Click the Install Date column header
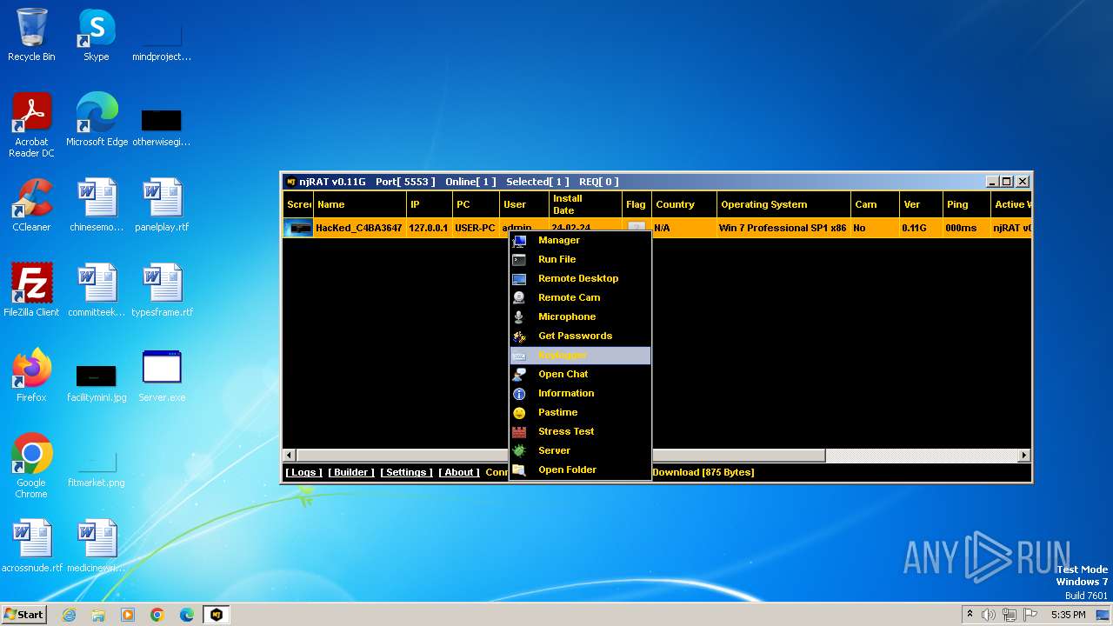Screen dimensions: 1113x626 [585, 204]
